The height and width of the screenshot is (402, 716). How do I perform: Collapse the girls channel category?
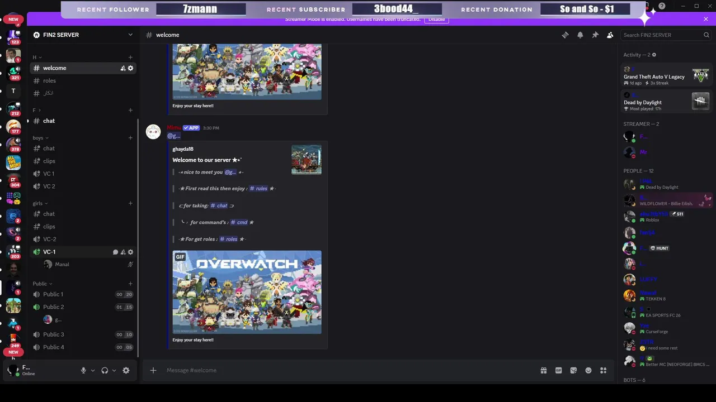click(40, 203)
